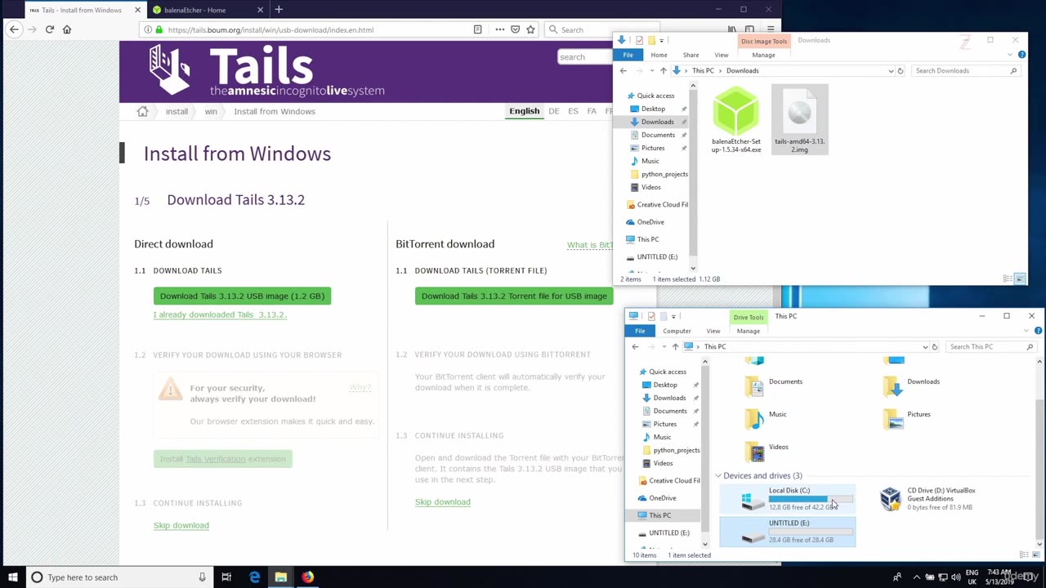Screen dimensions: 1046x588
Task: Reload the Tails page in Firefox
Action: tap(49, 29)
